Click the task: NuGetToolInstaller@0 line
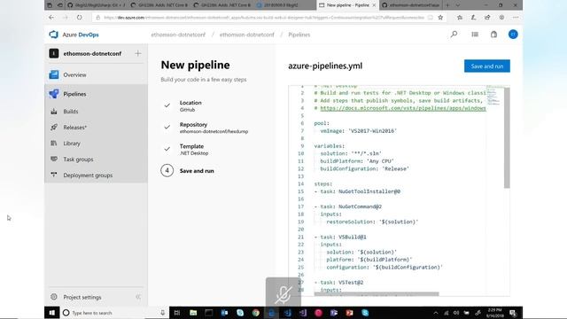The height and width of the screenshot is (319, 567). click(x=357, y=191)
